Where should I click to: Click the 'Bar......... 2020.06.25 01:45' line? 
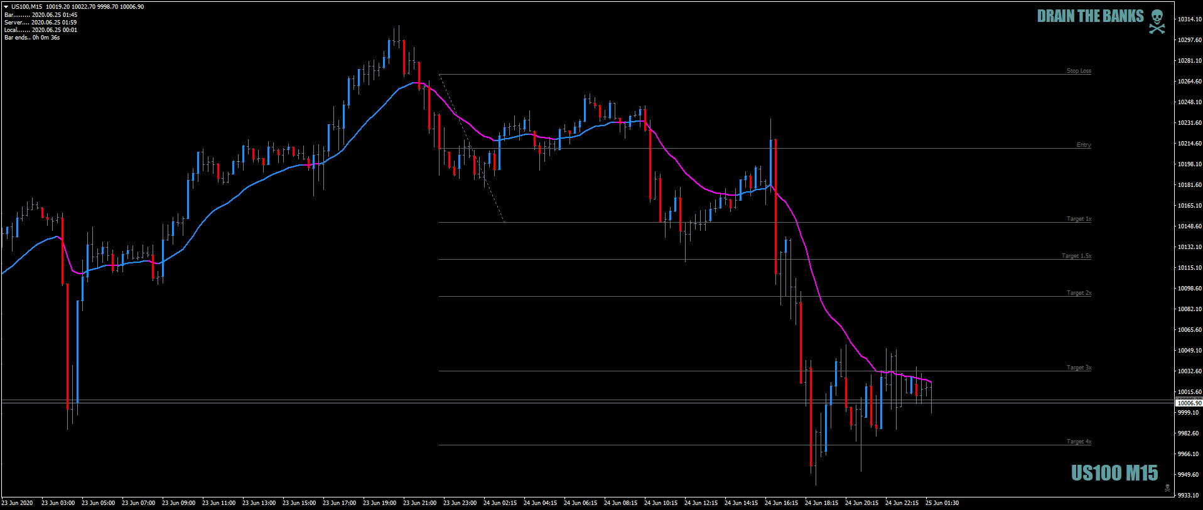pos(41,14)
